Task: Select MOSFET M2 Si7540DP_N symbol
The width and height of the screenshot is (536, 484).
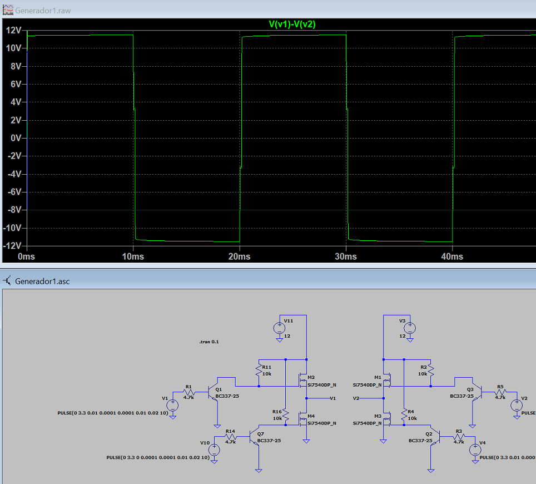Action: click(x=303, y=381)
